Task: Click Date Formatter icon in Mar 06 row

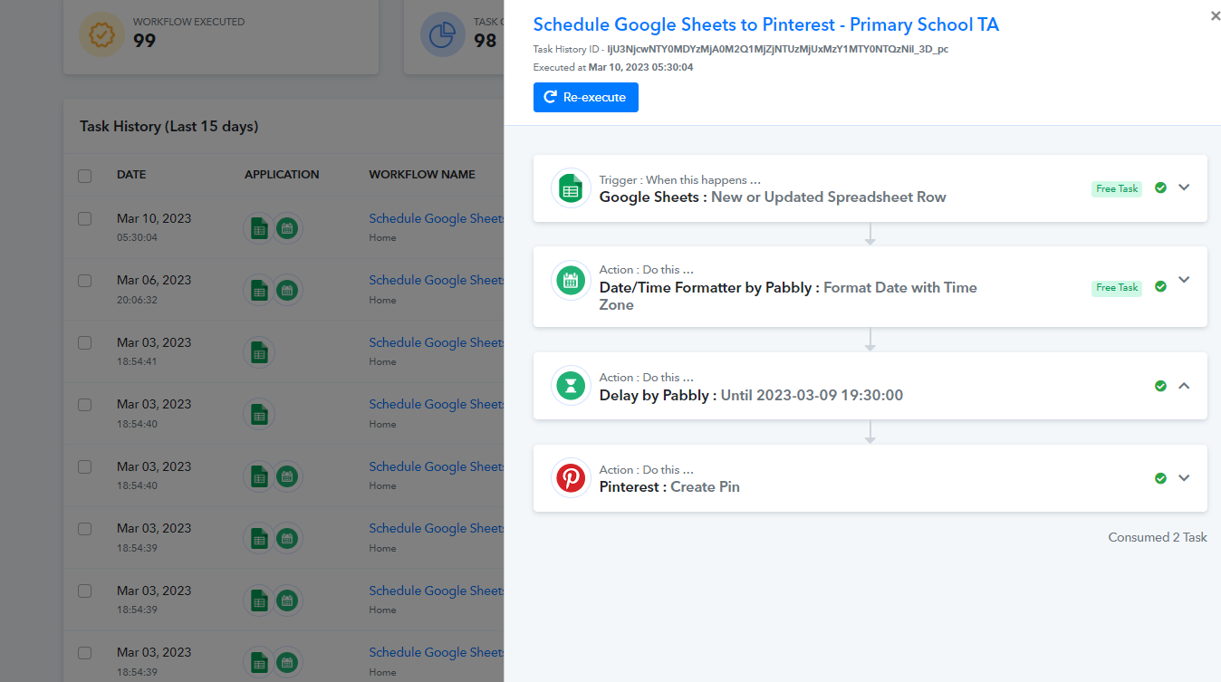Action: (287, 290)
